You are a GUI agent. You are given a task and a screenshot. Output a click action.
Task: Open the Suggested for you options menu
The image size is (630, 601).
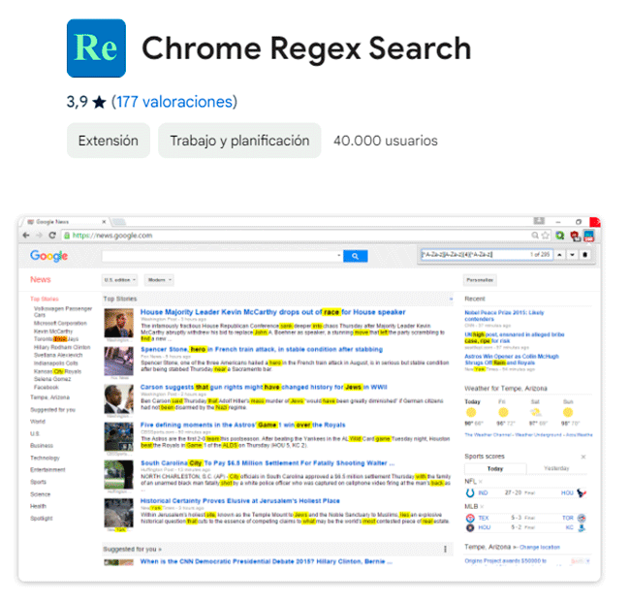[445, 550]
